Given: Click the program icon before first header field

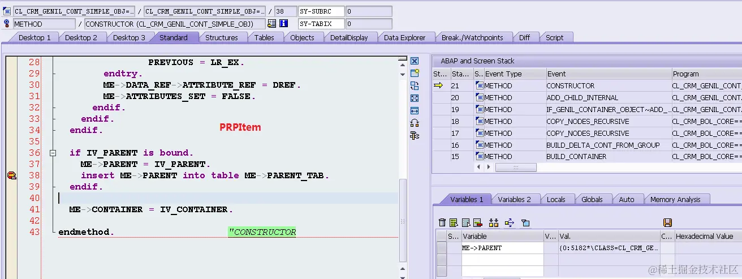Looking at the screenshot, I should [x=7, y=11].
